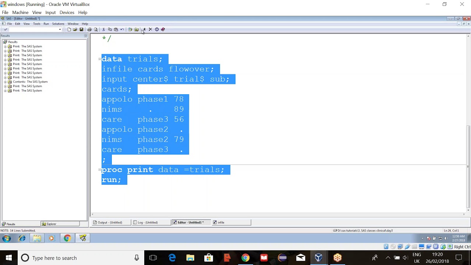Select Contents: The SAS System tree row
The image size is (471, 265).
click(30, 82)
